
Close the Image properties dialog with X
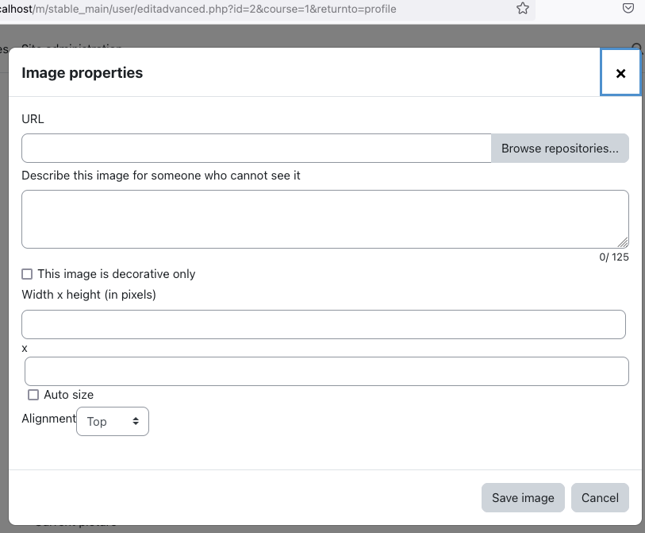[620, 73]
